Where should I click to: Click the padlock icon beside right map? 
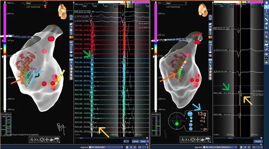pos(210,55)
